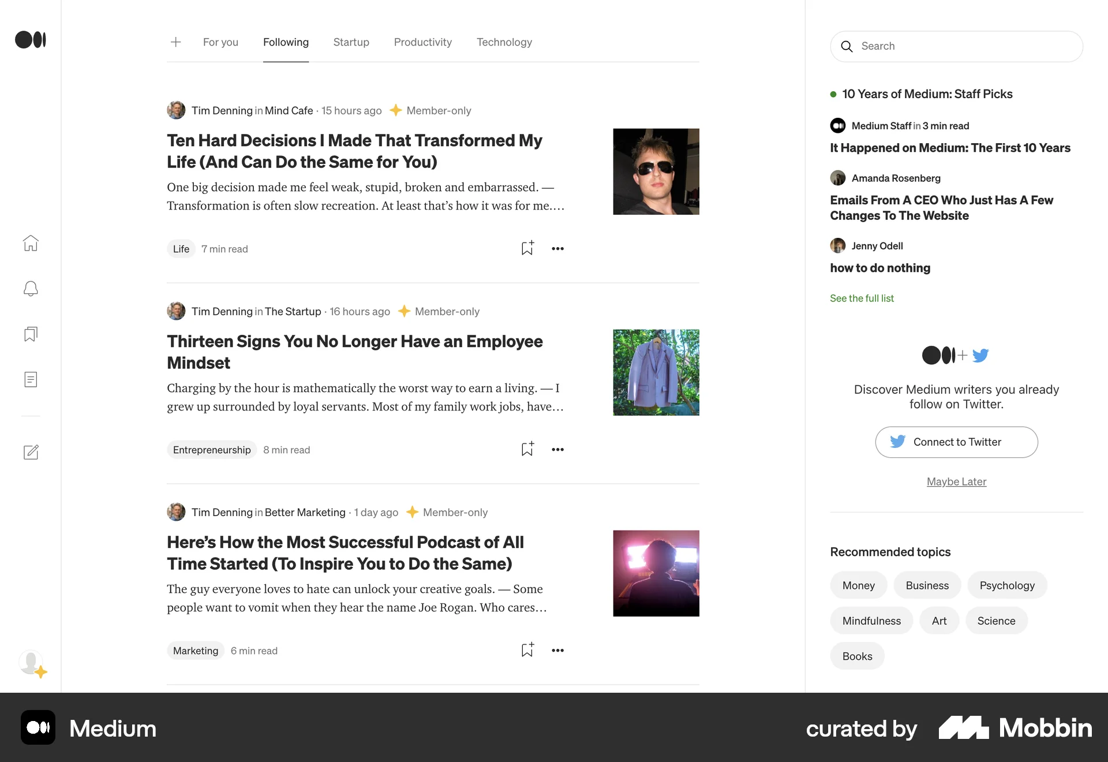Click the 'Connect to Twitter' button
The width and height of the screenshot is (1108, 762).
pos(956,442)
